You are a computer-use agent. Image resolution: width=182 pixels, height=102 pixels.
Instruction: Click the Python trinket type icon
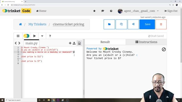pos(26,36)
